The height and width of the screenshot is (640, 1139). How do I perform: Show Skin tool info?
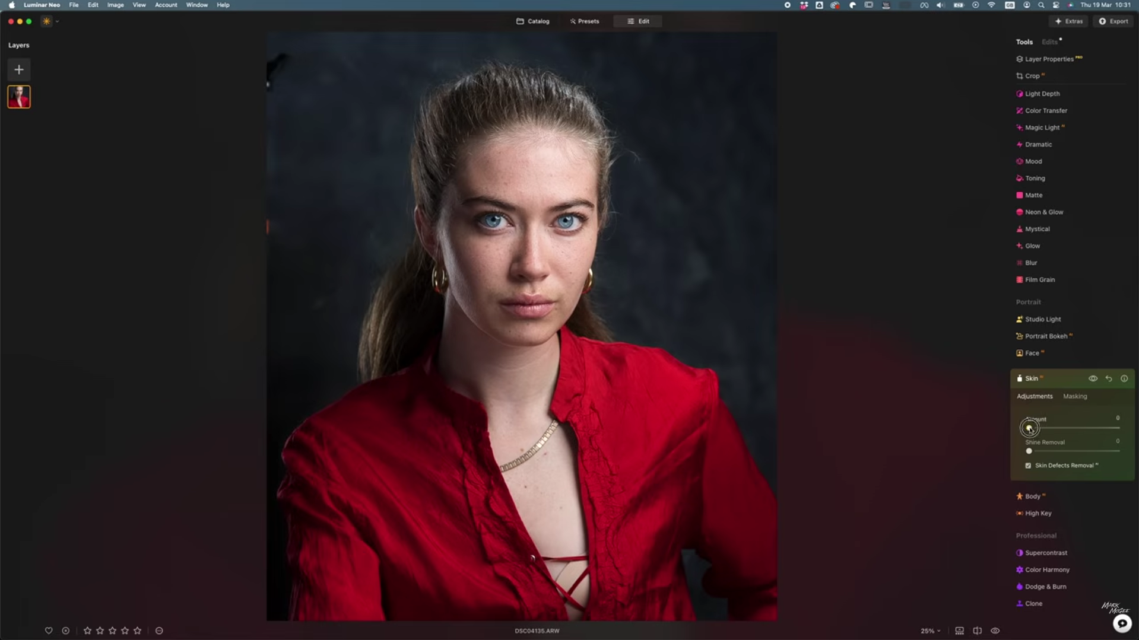[1124, 378]
